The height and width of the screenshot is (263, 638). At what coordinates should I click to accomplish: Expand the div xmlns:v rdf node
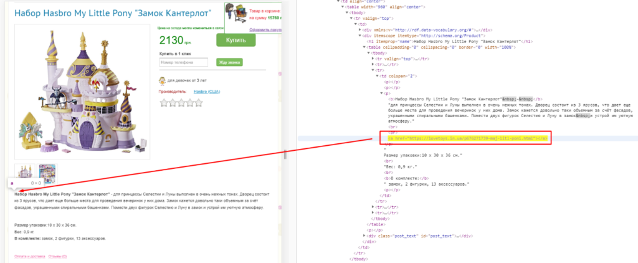(x=361, y=30)
